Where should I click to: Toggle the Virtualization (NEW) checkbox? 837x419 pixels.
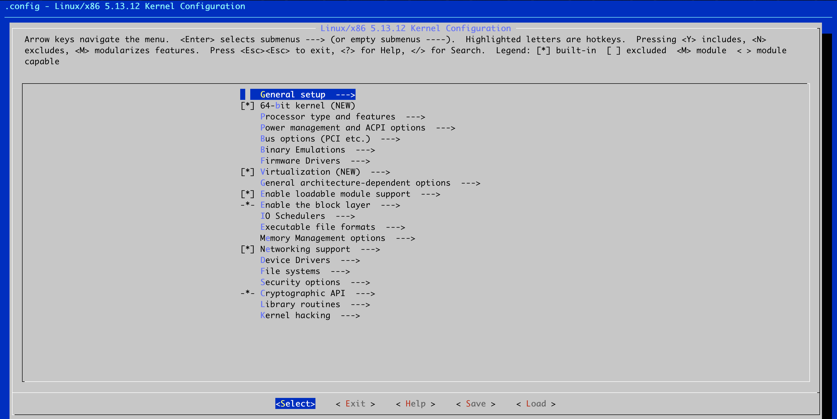tap(247, 172)
